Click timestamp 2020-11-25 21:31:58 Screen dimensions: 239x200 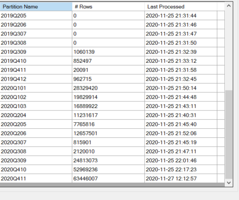[171, 70]
